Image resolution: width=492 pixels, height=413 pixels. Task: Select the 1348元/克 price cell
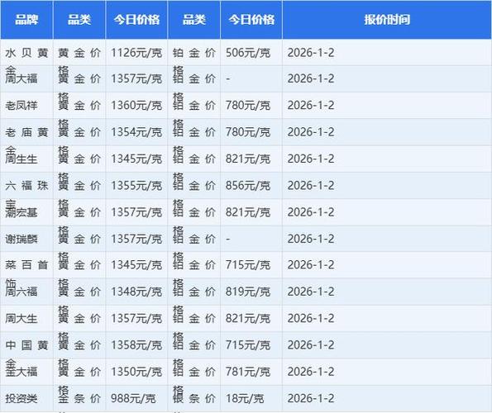pos(136,292)
